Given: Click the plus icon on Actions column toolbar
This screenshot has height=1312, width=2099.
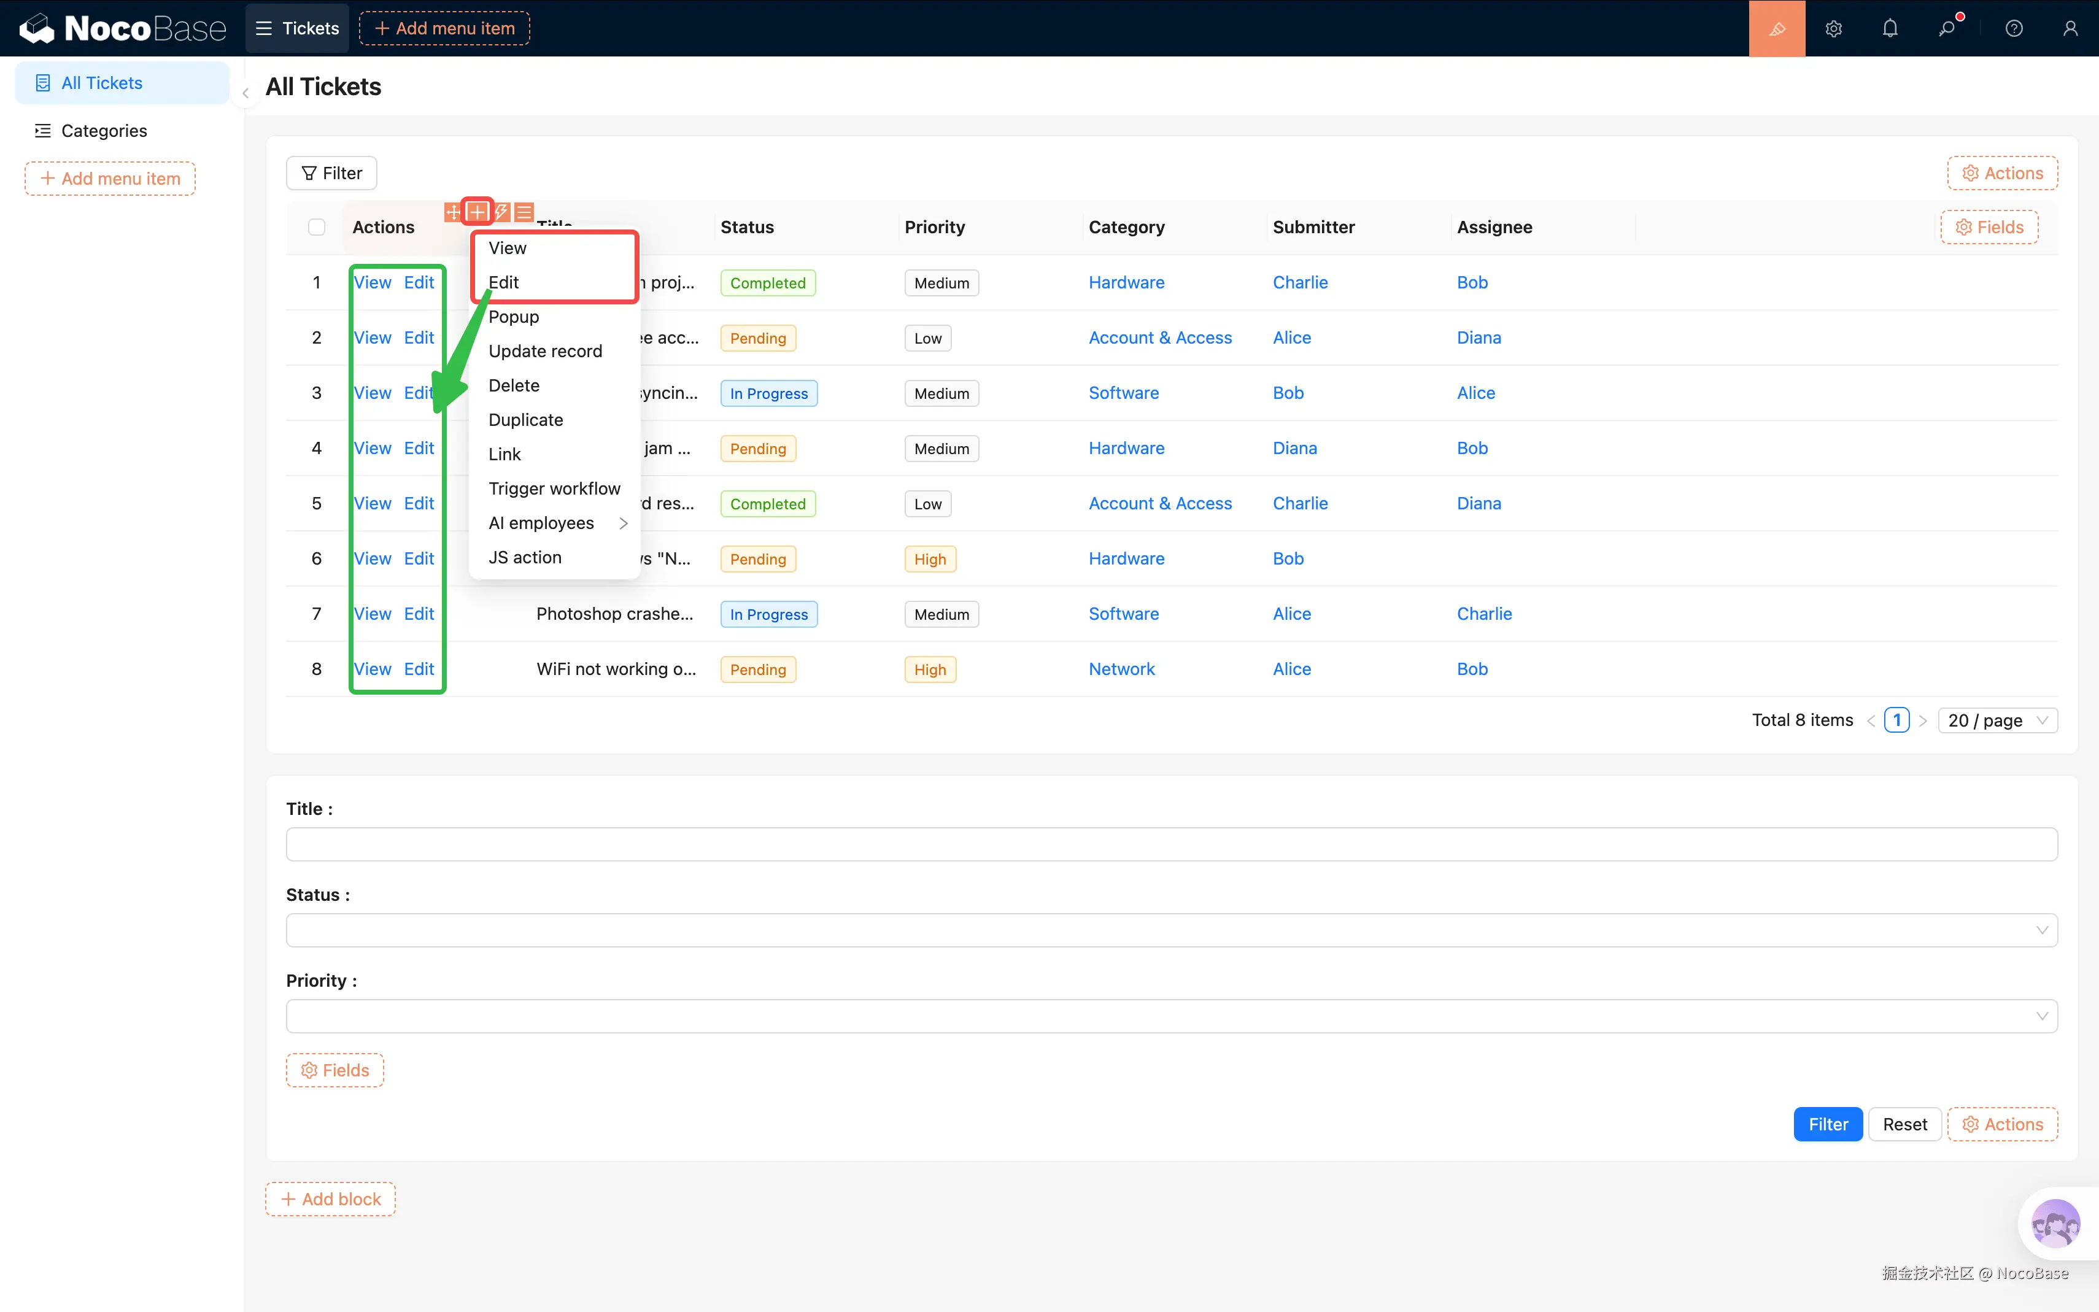Looking at the screenshot, I should click(477, 212).
